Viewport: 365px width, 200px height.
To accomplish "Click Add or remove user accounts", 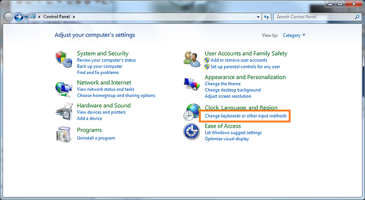I will [x=239, y=60].
